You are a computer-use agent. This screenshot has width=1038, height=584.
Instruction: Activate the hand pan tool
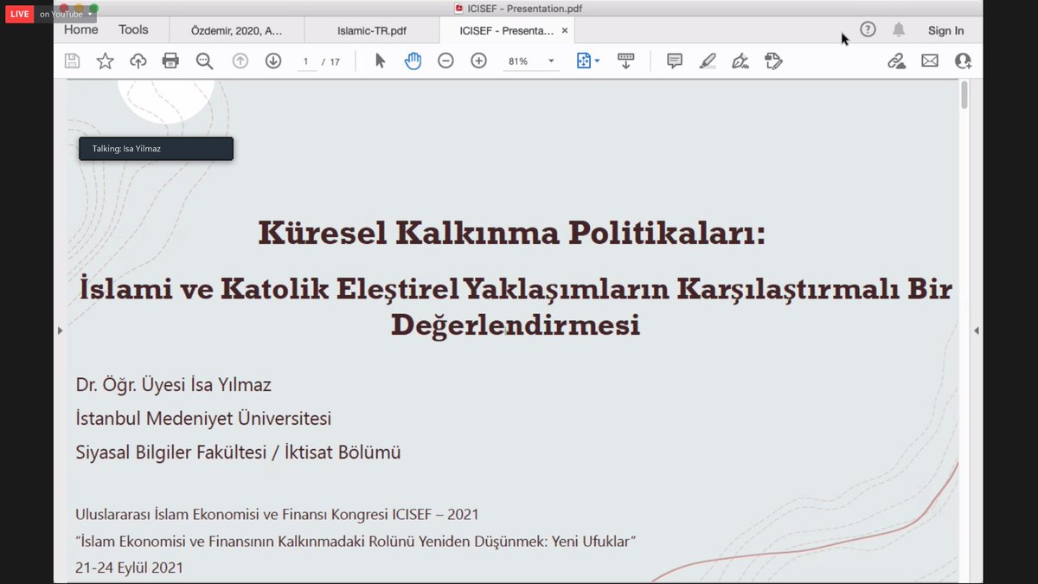pos(413,61)
